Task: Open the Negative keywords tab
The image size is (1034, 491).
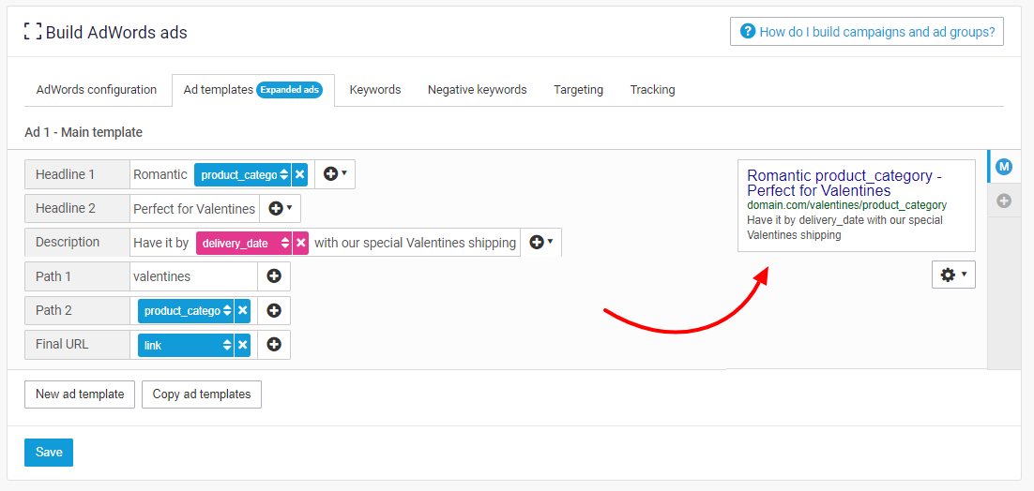Action: point(477,90)
